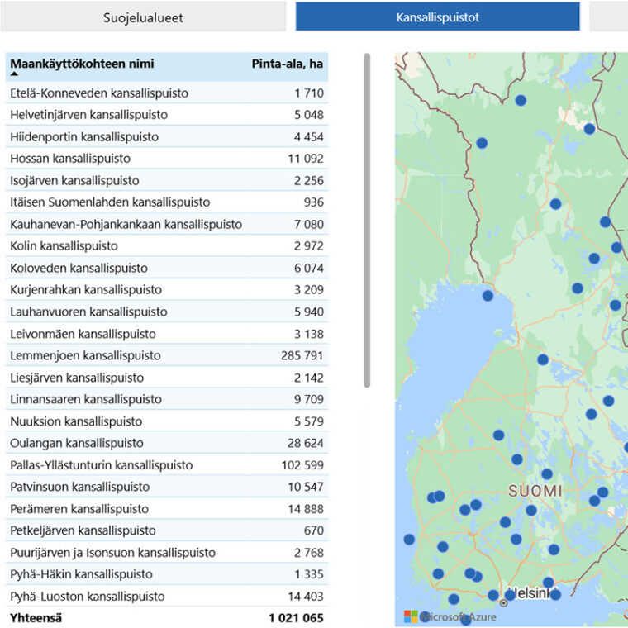Image resolution: width=628 pixels, height=628 pixels.
Task: Open the Kansallispuistot tab
Action: 437,17
